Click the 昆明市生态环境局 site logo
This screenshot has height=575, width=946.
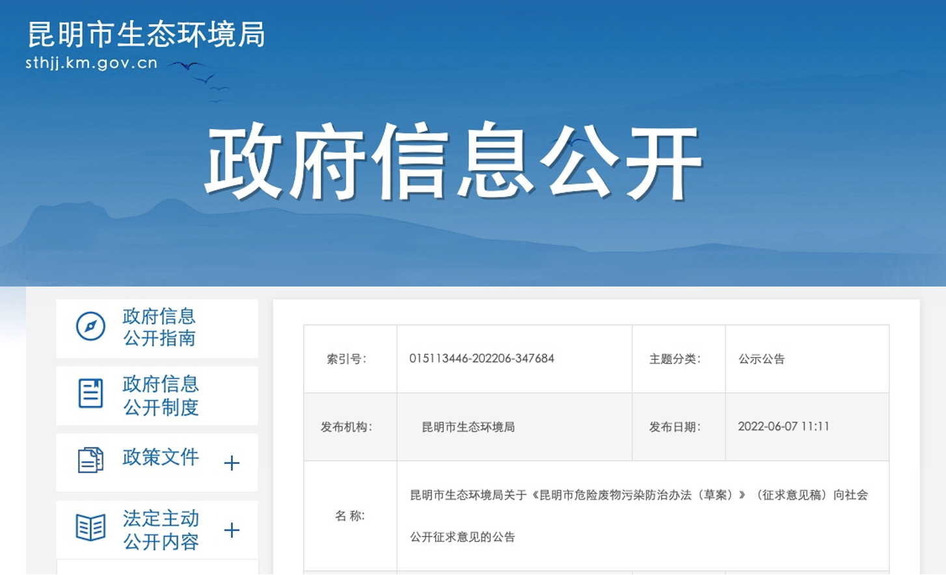point(146,34)
